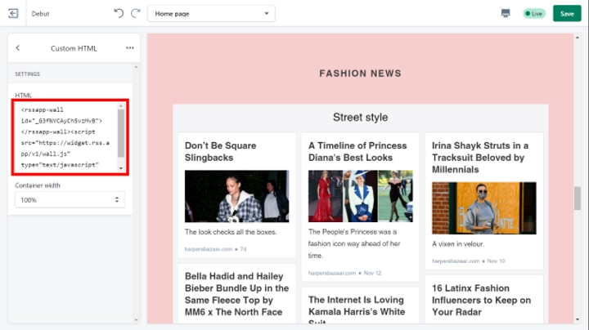The width and height of the screenshot is (589, 330).
Task: Switch to desktop preview icon
Action: click(506, 14)
